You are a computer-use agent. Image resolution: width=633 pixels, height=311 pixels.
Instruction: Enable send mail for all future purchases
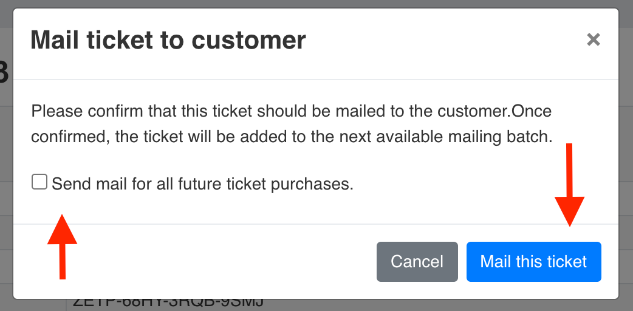pyautogui.click(x=39, y=182)
